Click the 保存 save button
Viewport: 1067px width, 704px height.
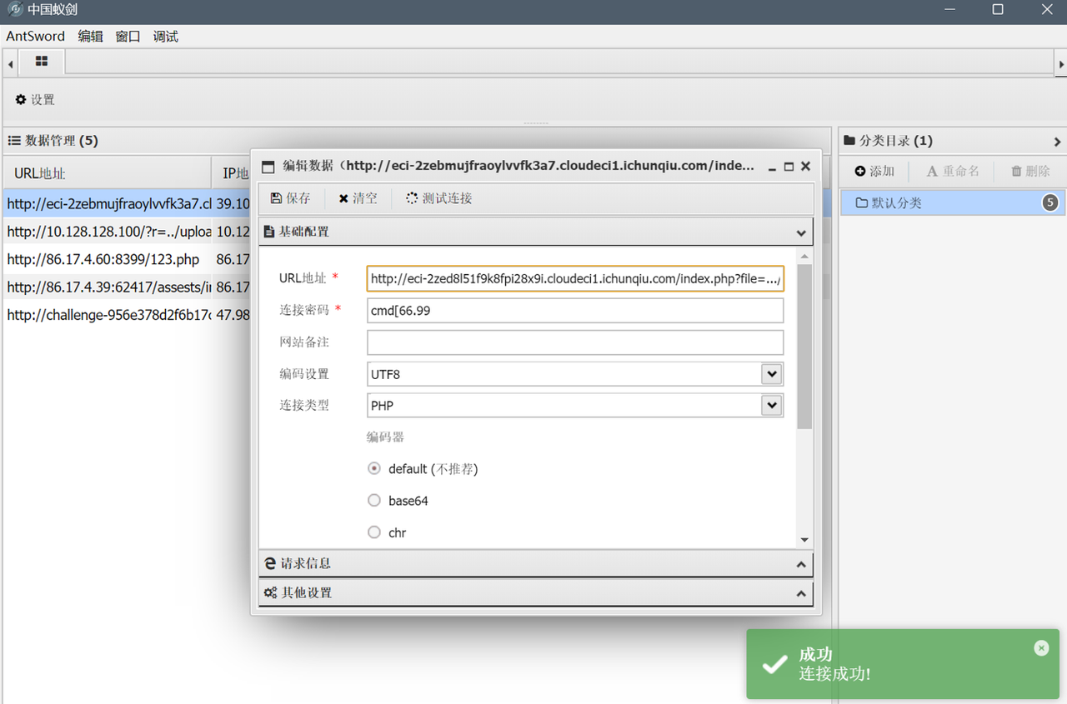[x=290, y=198]
